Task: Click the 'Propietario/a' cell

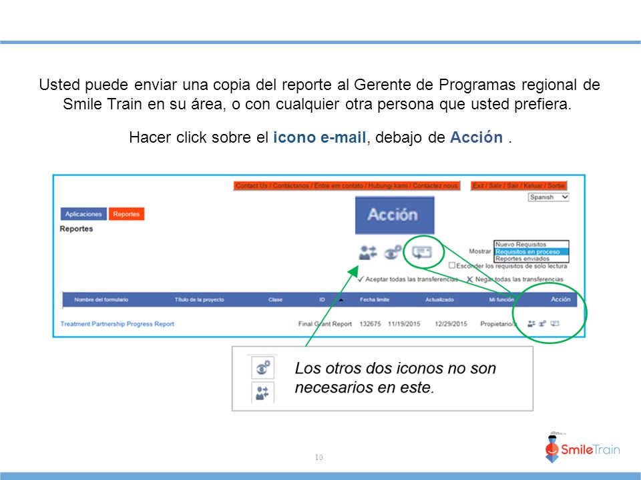Action: click(x=498, y=324)
